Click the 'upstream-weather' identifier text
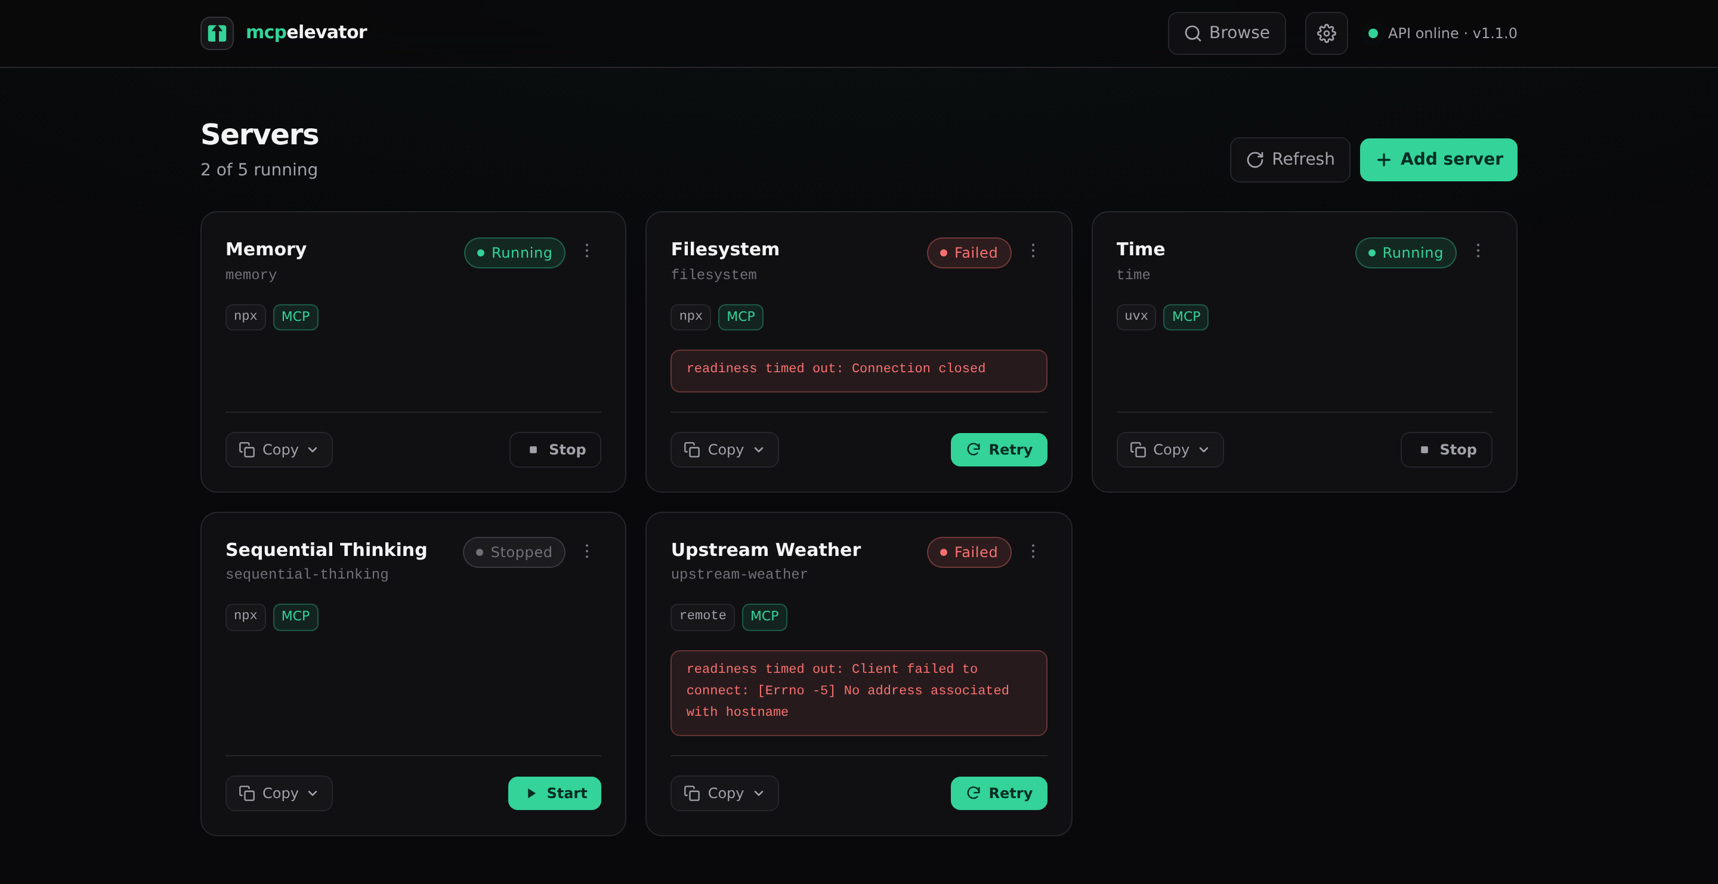This screenshot has width=1718, height=884. (x=739, y=574)
